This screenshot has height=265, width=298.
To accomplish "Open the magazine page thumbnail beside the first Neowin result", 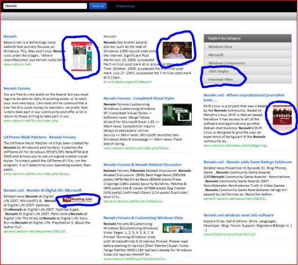I will [x=81, y=56].
